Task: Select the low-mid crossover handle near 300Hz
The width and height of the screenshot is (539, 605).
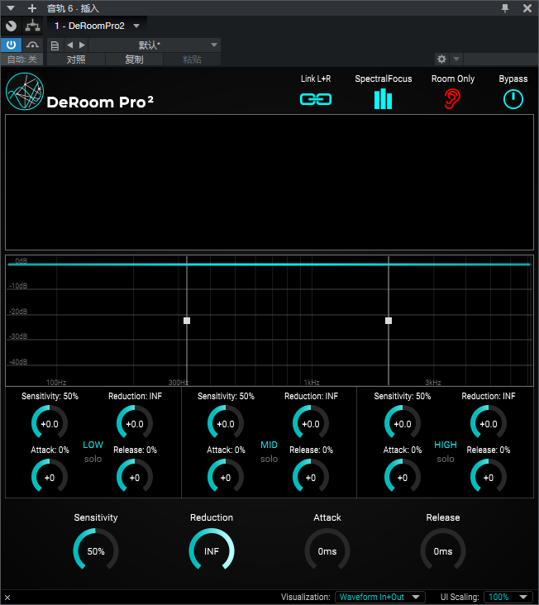Action: [x=187, y=321]
